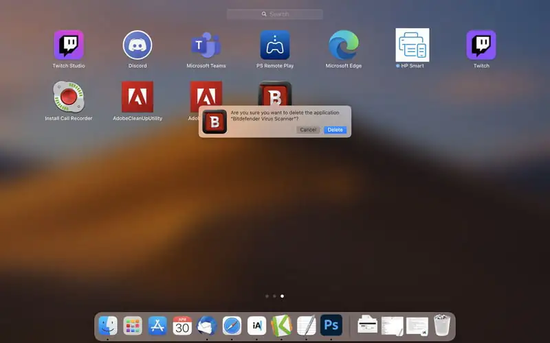Cancel the delete application dialog
The image size is (550, 343).
[308, 130]
